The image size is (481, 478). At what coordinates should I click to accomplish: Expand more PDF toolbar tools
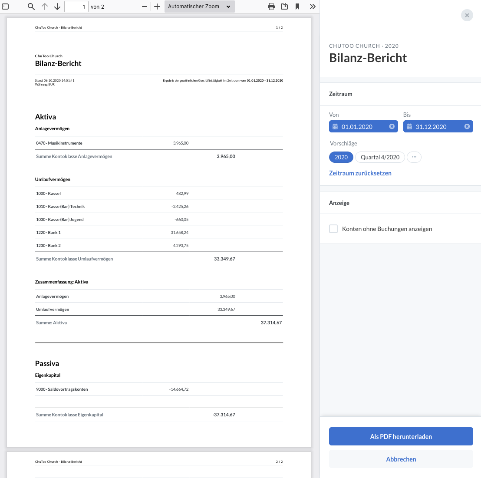pyautogui.click(x=313, y=7)
